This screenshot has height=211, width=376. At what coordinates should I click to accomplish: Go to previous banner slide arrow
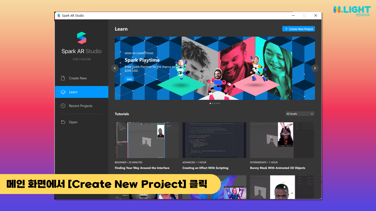pyautogui.click(x=115, y=68)
